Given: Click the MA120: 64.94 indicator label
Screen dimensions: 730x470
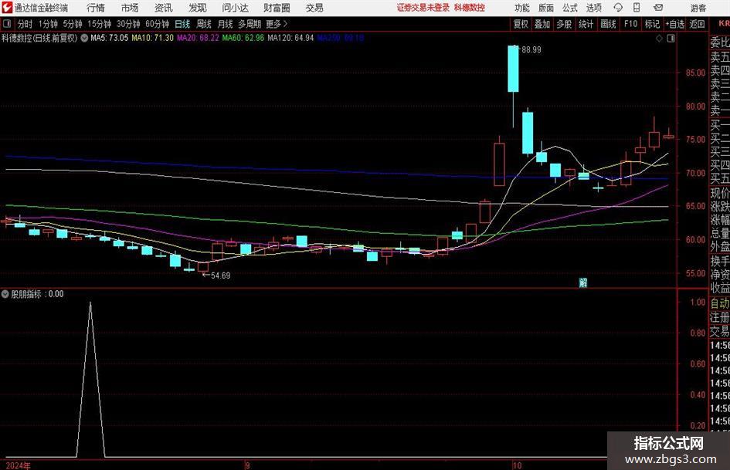Looking at the screenshot, I should point(290,38).
